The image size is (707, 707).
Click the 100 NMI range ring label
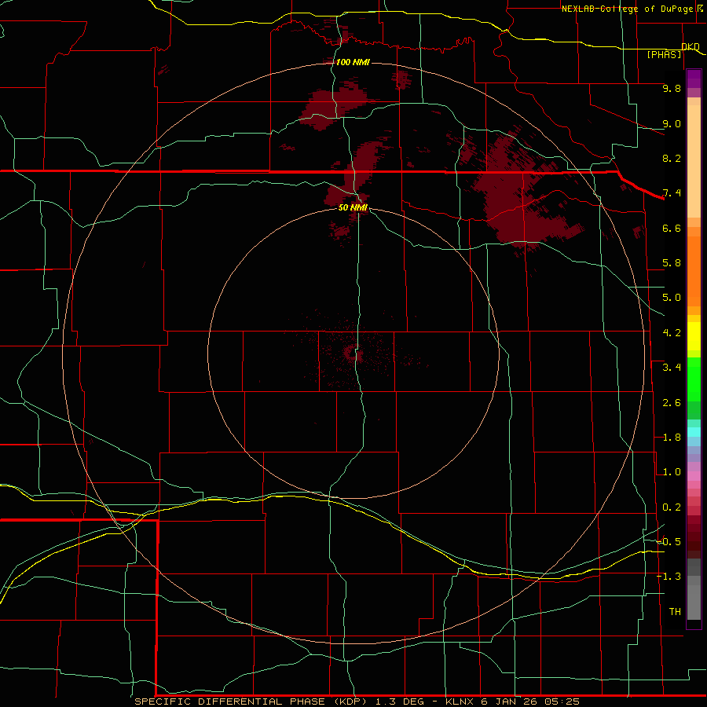tap(353, 62)
